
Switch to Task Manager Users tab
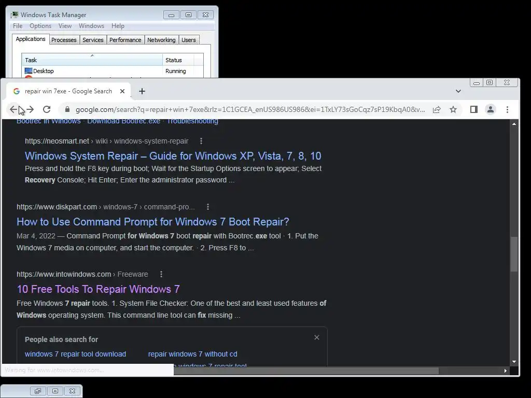[189, 40]
